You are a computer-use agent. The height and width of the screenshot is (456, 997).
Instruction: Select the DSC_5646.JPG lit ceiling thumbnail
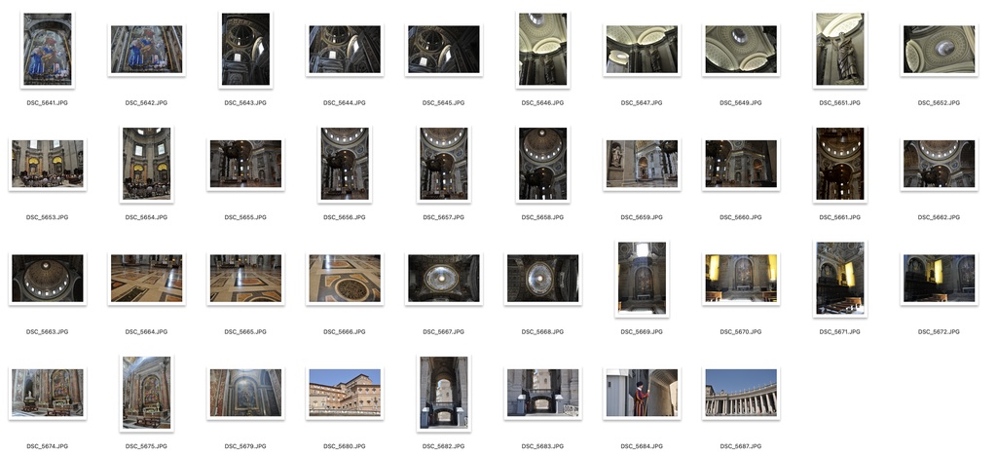tap(542, 49)
